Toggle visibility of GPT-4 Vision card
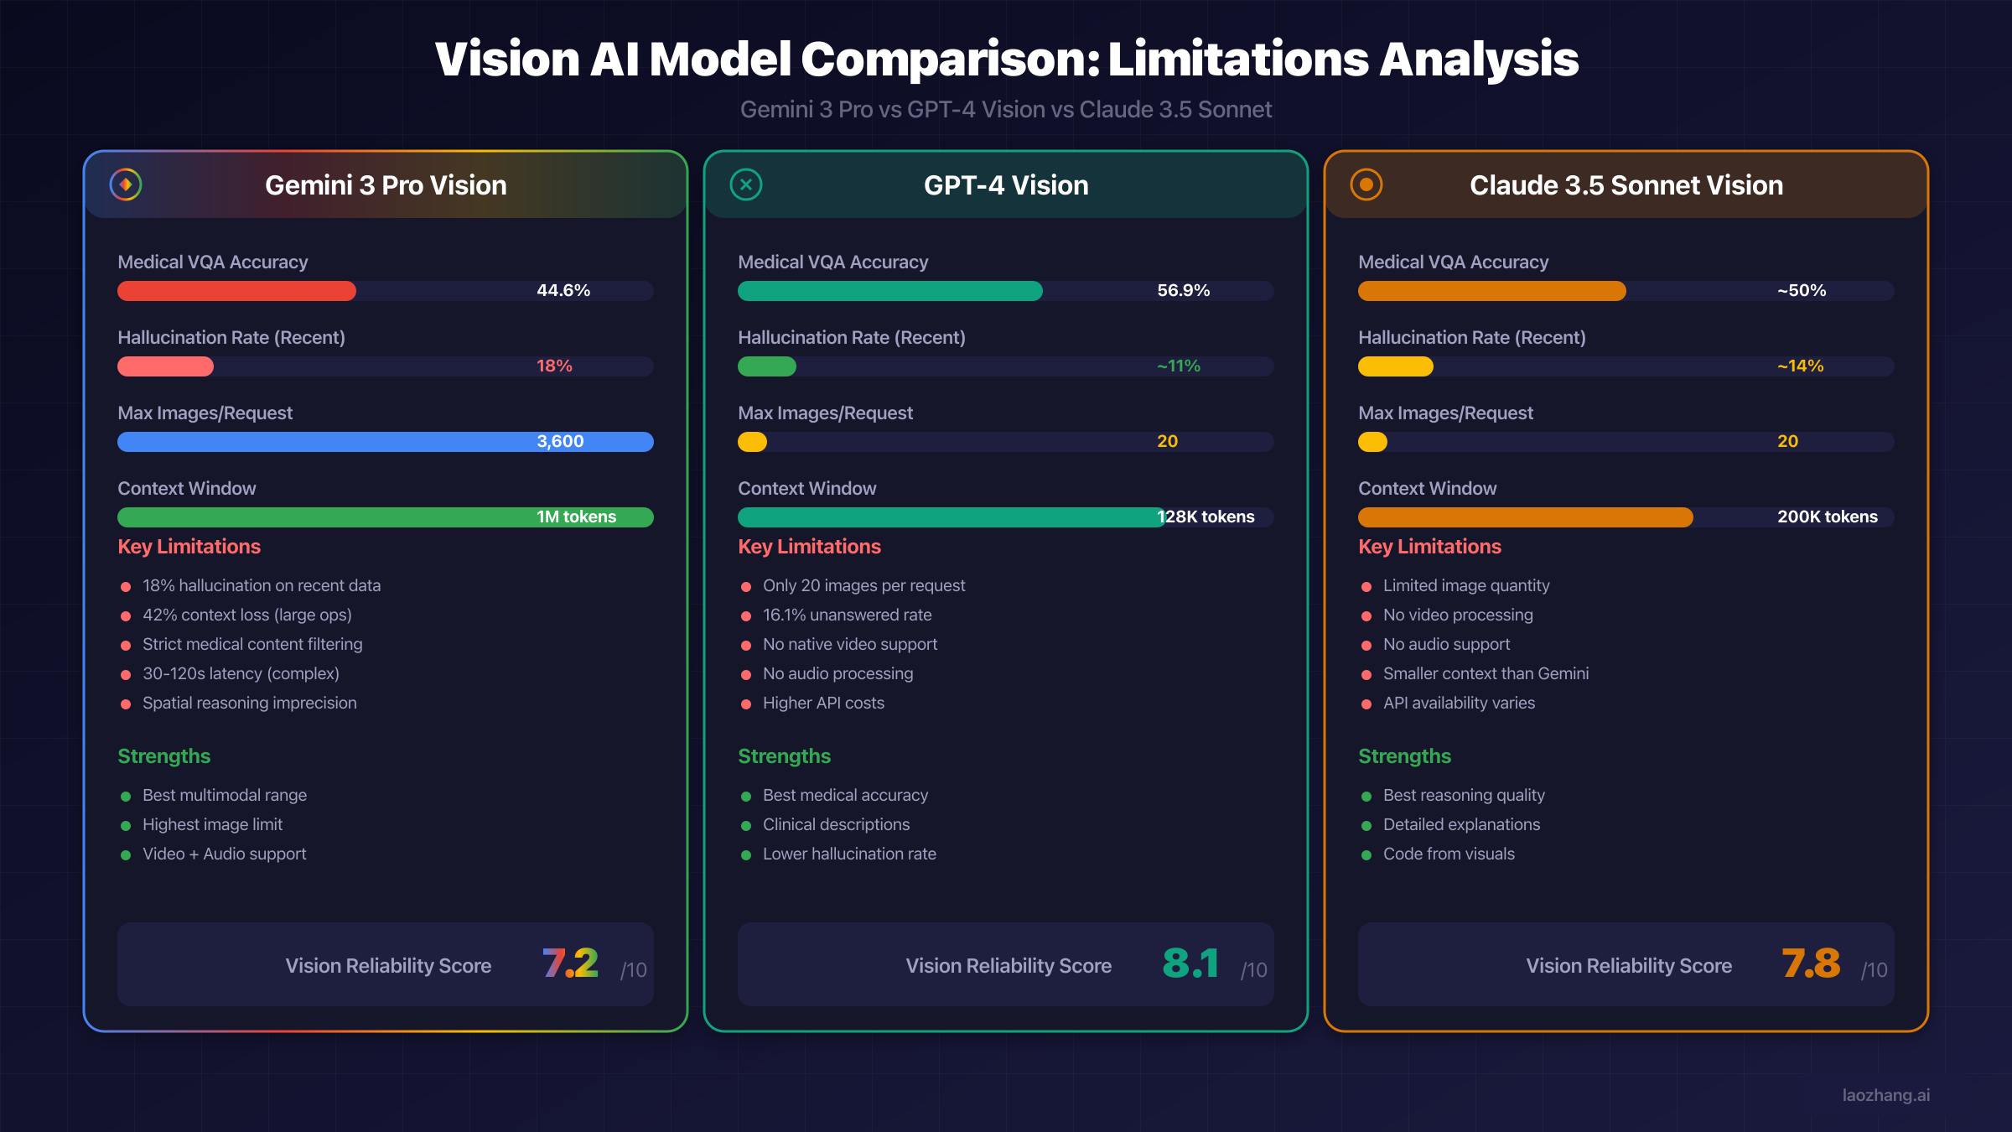Image resolution: width=2012 pixels, height=1132 pixels. click(x=1006, y=185)
